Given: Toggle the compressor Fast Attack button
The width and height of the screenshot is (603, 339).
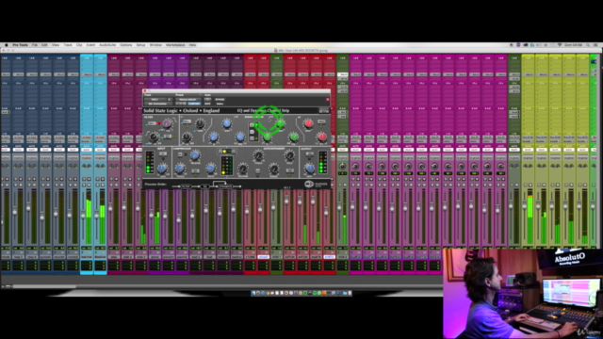Looking at the screenshot, I should point(195,171).
